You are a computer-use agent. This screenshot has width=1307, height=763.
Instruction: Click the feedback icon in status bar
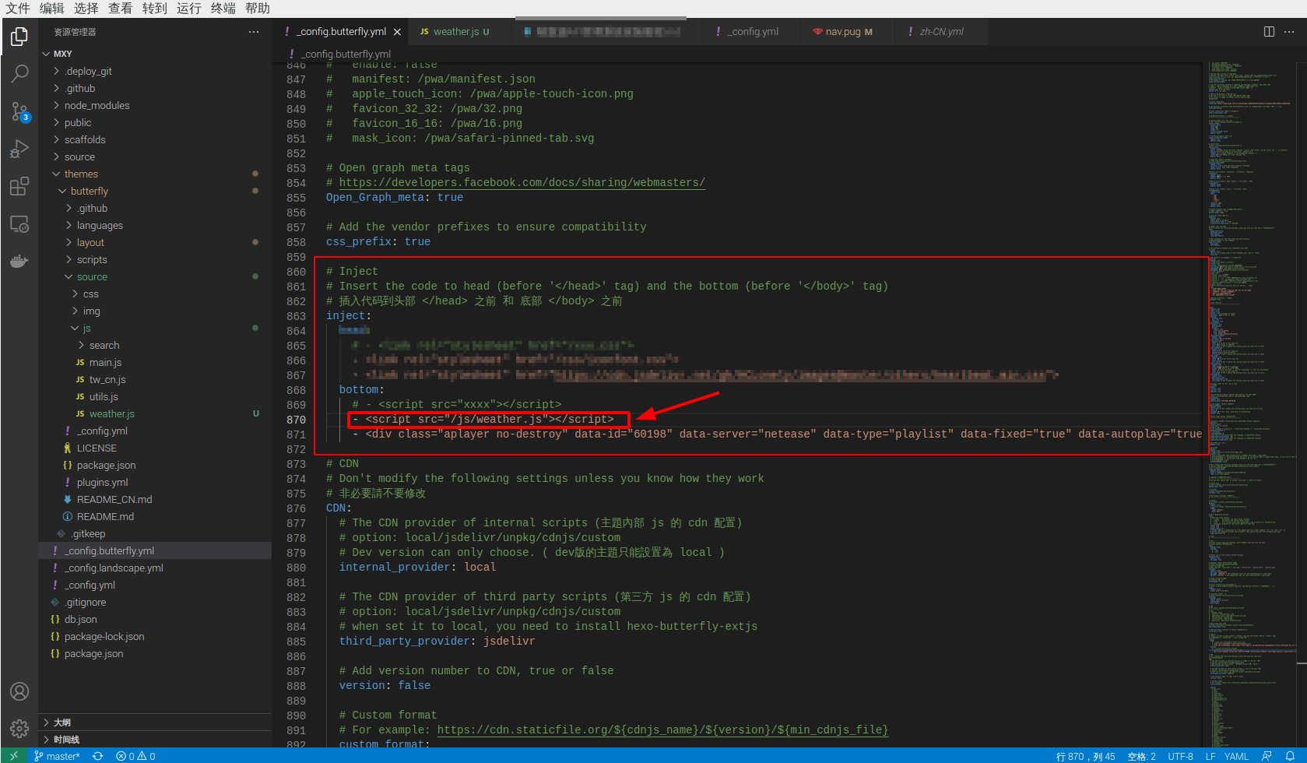point(1267,756)
